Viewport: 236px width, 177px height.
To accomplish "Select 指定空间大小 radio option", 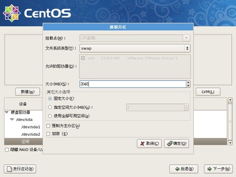I will [x=50, y=107].
